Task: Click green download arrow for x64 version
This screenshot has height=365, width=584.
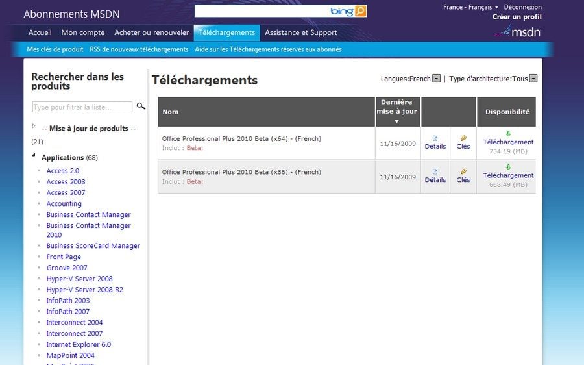Action: [x=508, y=134]
